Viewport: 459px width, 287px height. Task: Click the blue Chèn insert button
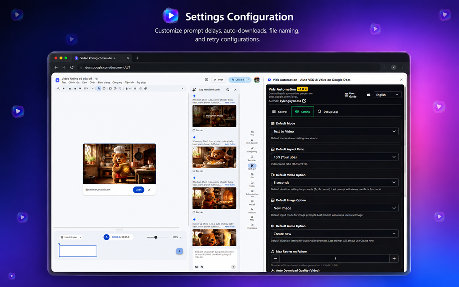(138, 190)
